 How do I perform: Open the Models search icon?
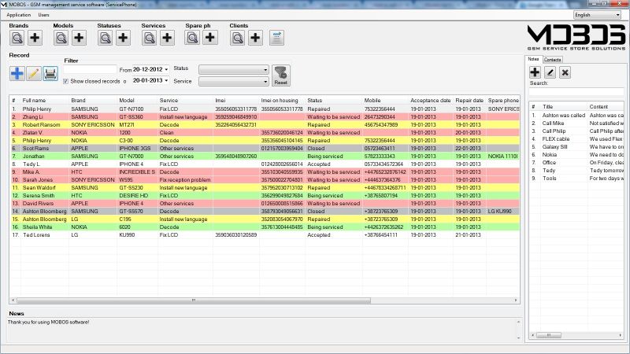[x=61, y=38]
